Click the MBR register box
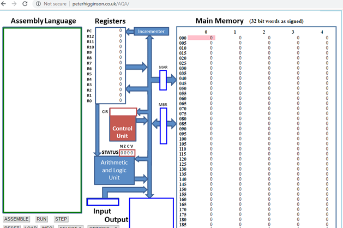 [x=163, y=125]
